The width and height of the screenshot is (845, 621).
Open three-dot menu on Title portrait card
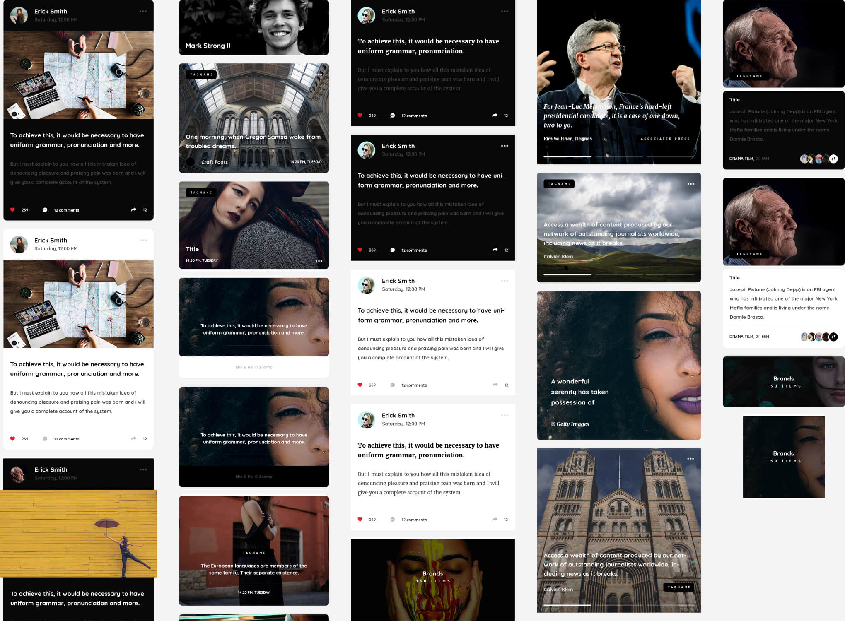319,261
